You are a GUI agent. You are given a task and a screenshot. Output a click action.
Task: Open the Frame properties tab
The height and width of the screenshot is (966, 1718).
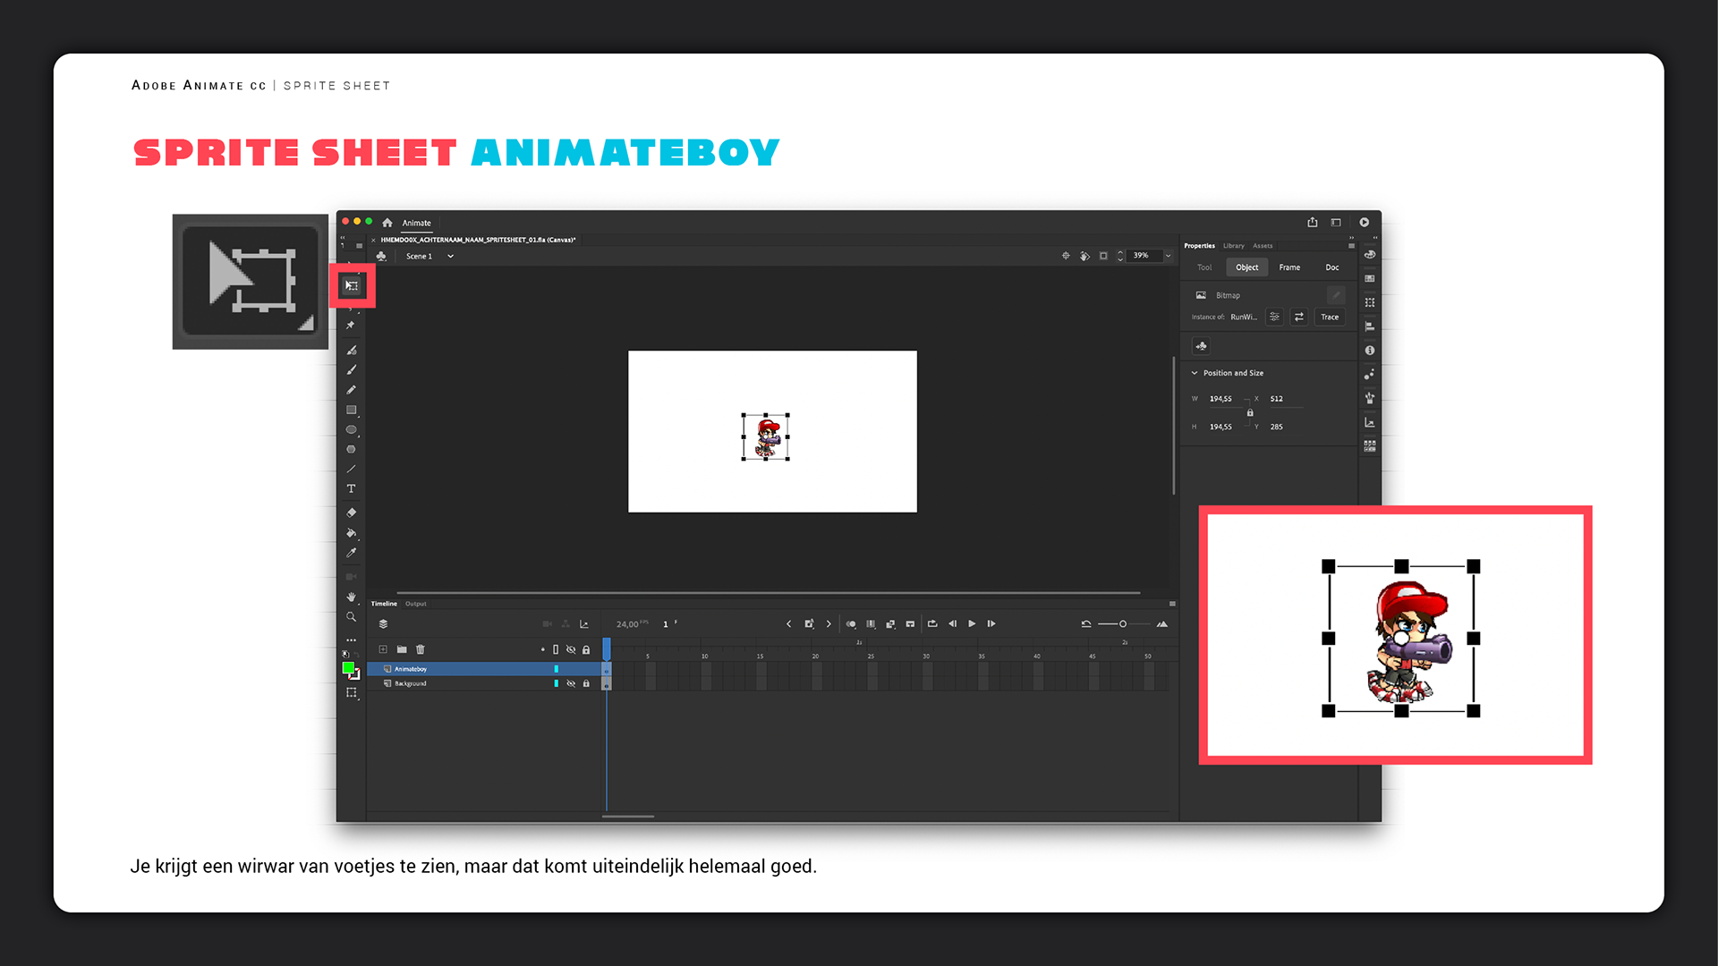pyautogui.click(x=1288, y=267)
